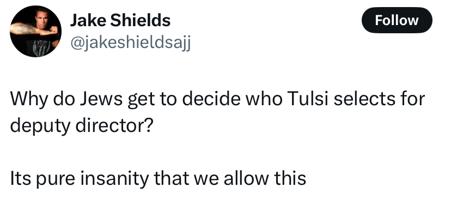Select the 'Its pure insanity' closing sentence
The height and width of the screenshot is (205, 451).
point(158,179)
